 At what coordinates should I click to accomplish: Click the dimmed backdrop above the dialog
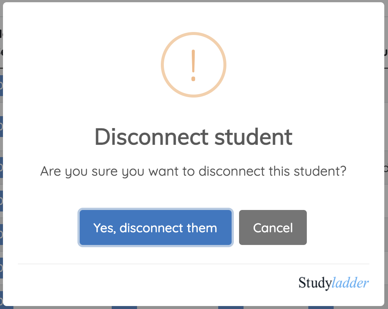[194, 1]
